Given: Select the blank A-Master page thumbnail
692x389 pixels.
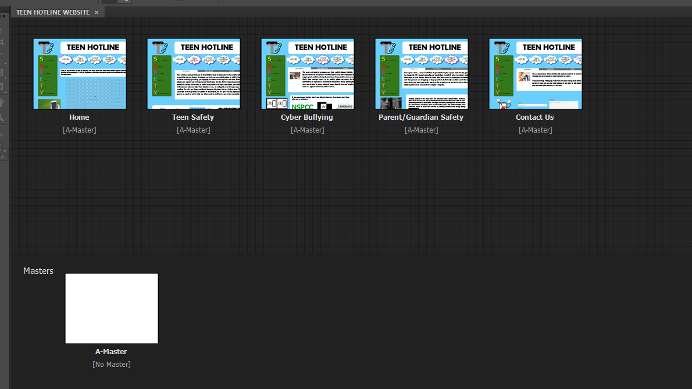Looking at the screenshot, I should [112, 308].
